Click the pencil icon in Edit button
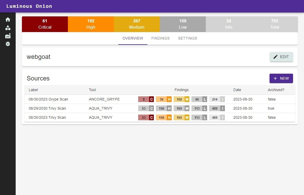The width and height of the screenshot is (304, 195). (275, 57)
